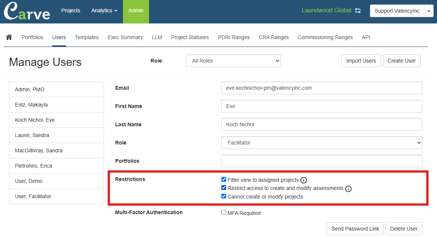Expand the Facilitator role dropdown
The width and height of the screenshot is (437, 238).
[322, 143]
